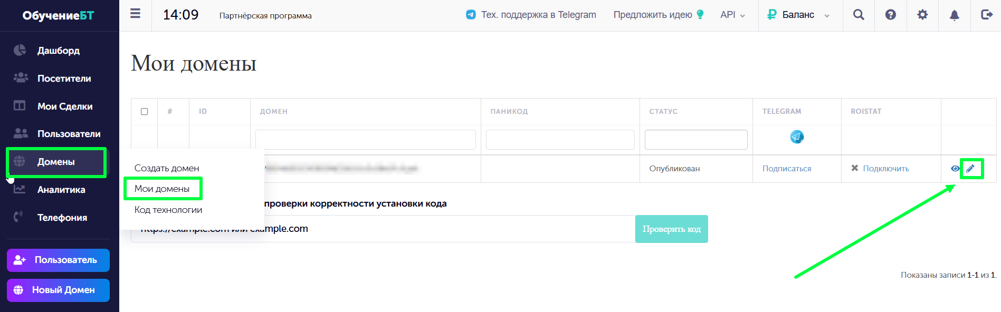This screenshot has height=312, width=1001.
Task: Click the ОбучениеБТ logo
Action: [x=58, y=15]
